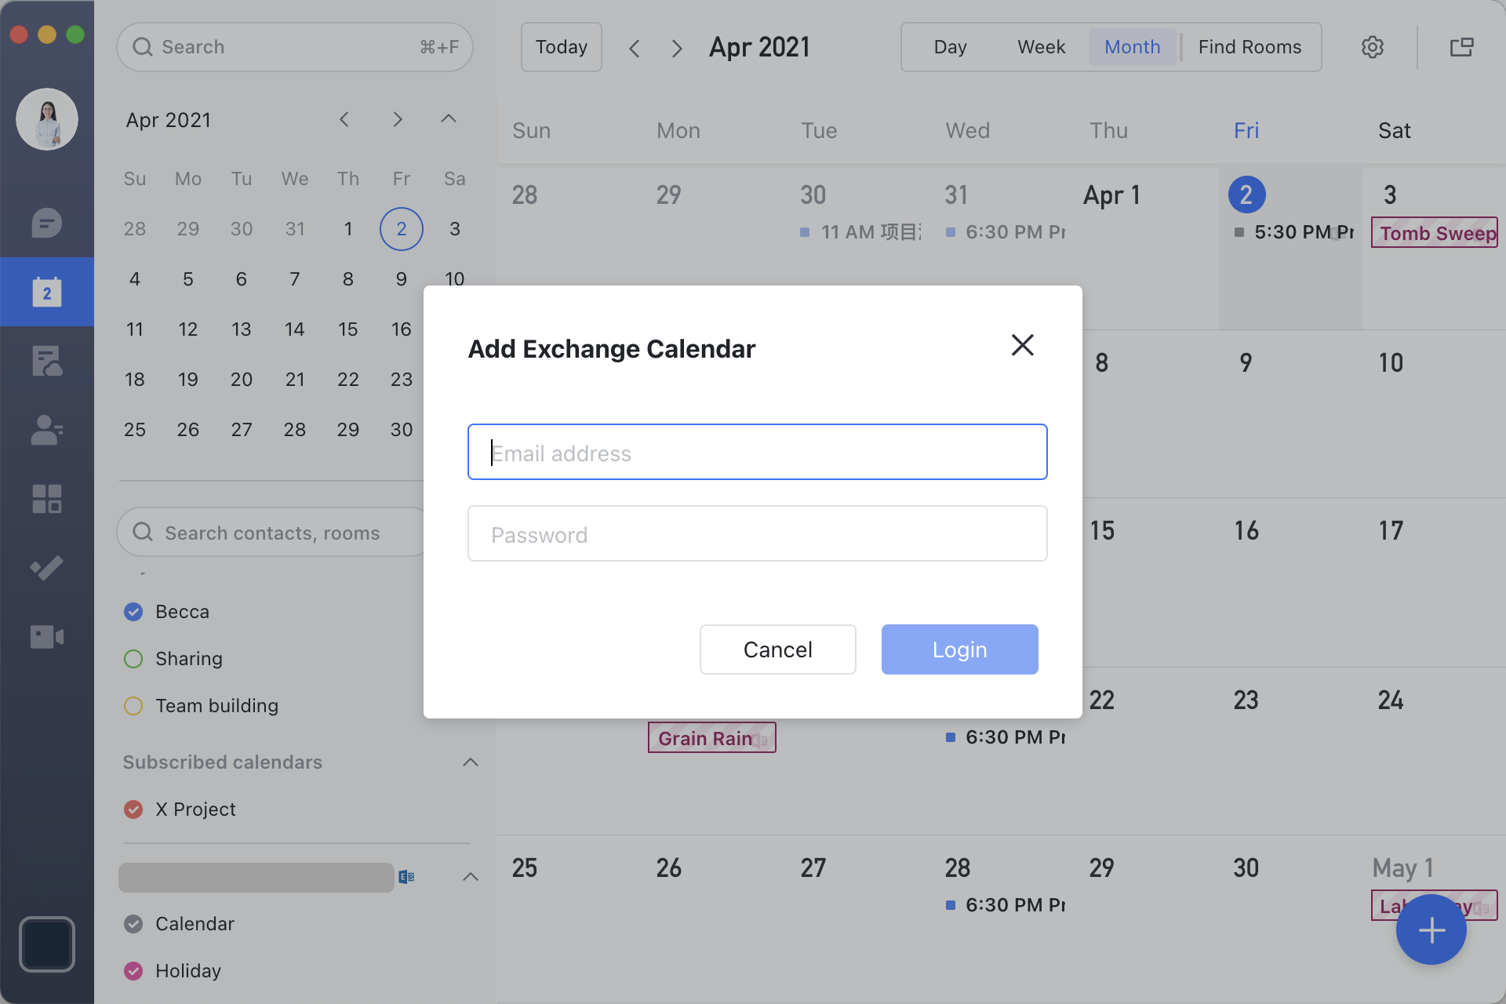This screenshot has width=1506, height=1004.
Task: Click the Cancel button in dialog
Action: (x=777, y=649)
